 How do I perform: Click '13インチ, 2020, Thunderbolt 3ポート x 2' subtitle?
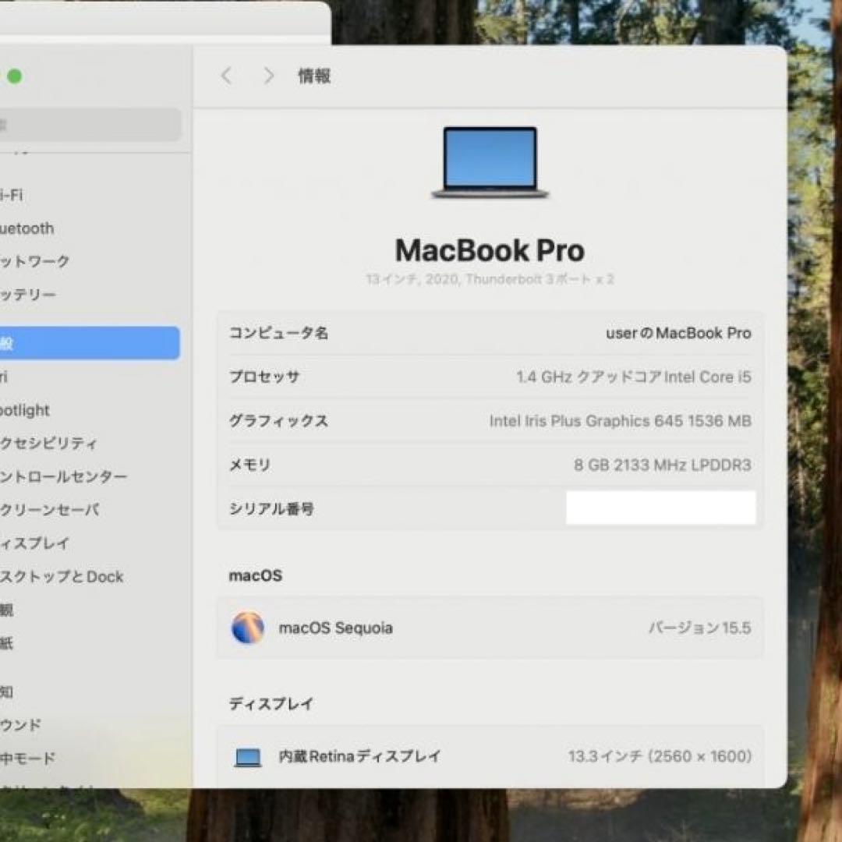(490, 279)
